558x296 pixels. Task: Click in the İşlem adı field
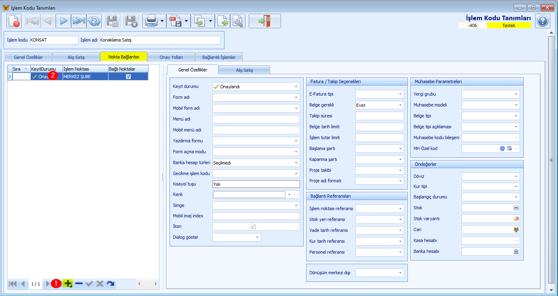click(160, 40)
